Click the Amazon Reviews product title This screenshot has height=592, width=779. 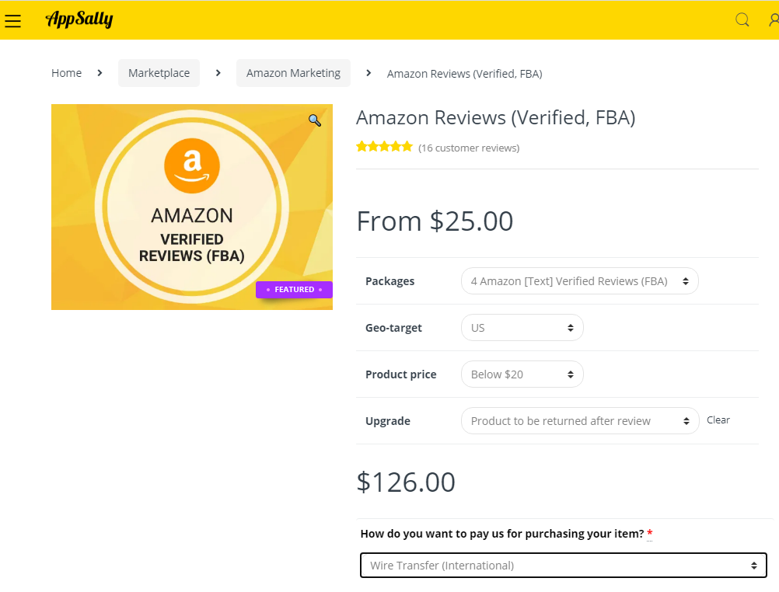495,118
